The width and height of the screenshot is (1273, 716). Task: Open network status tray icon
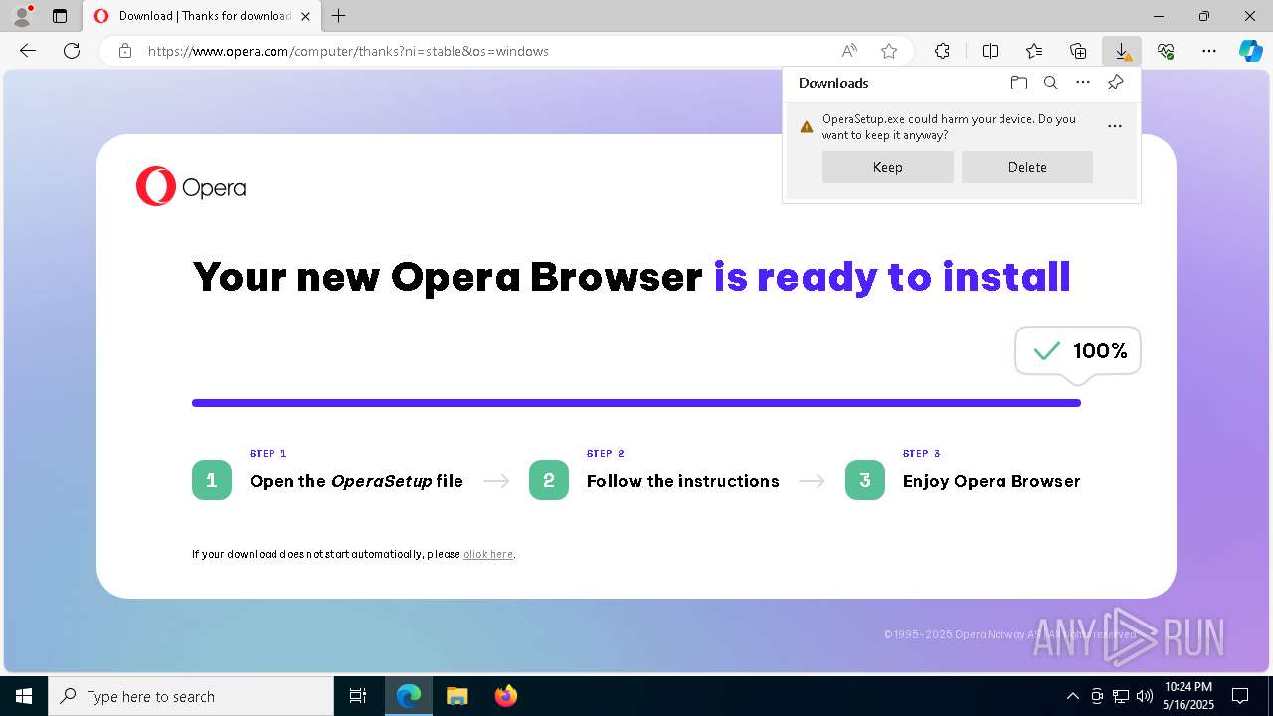(1121, 696)
